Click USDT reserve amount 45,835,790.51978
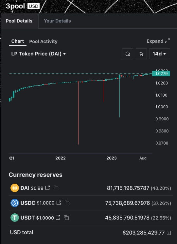This screenshot has width=177, height=244. pos(127,218)
